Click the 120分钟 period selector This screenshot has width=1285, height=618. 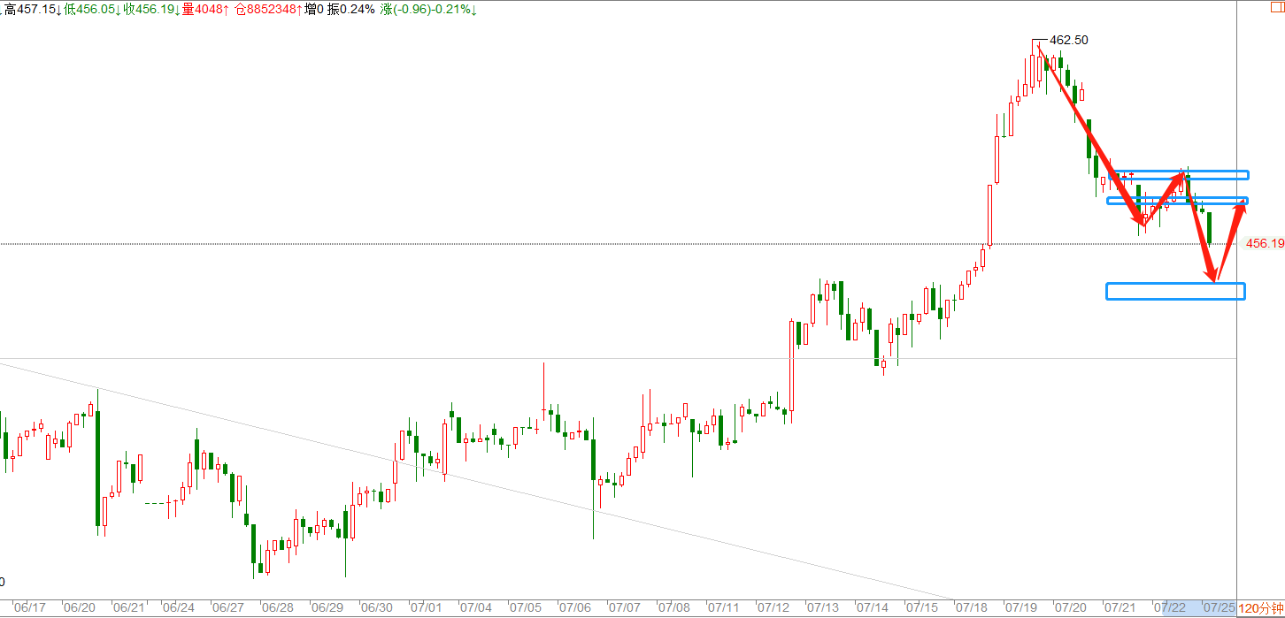pos(1260,608)
